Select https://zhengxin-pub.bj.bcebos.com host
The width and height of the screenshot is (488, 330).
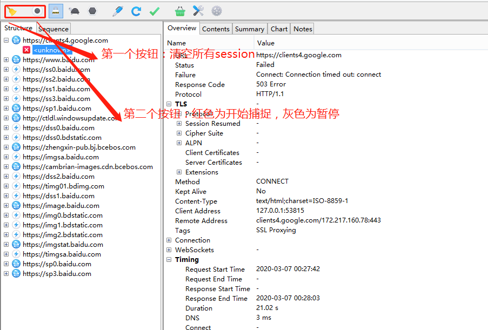pos(79,147)
